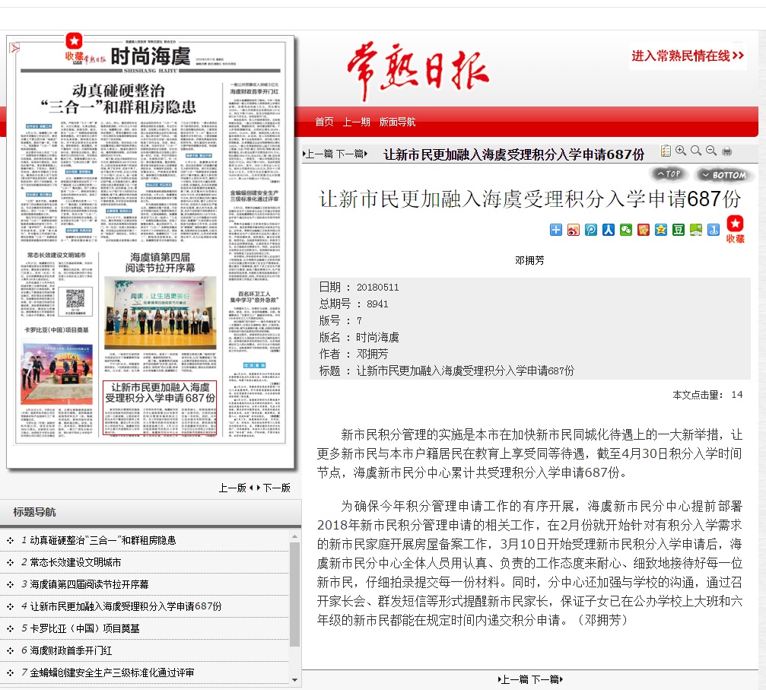This screenshot has height=690, width=766.
Task: Click the zoom out magnifier icon
Action: coord(711,151)
